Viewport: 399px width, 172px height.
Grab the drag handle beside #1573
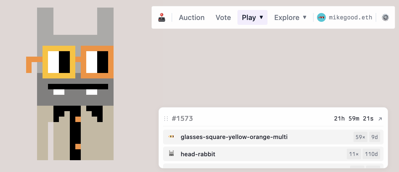166,119
